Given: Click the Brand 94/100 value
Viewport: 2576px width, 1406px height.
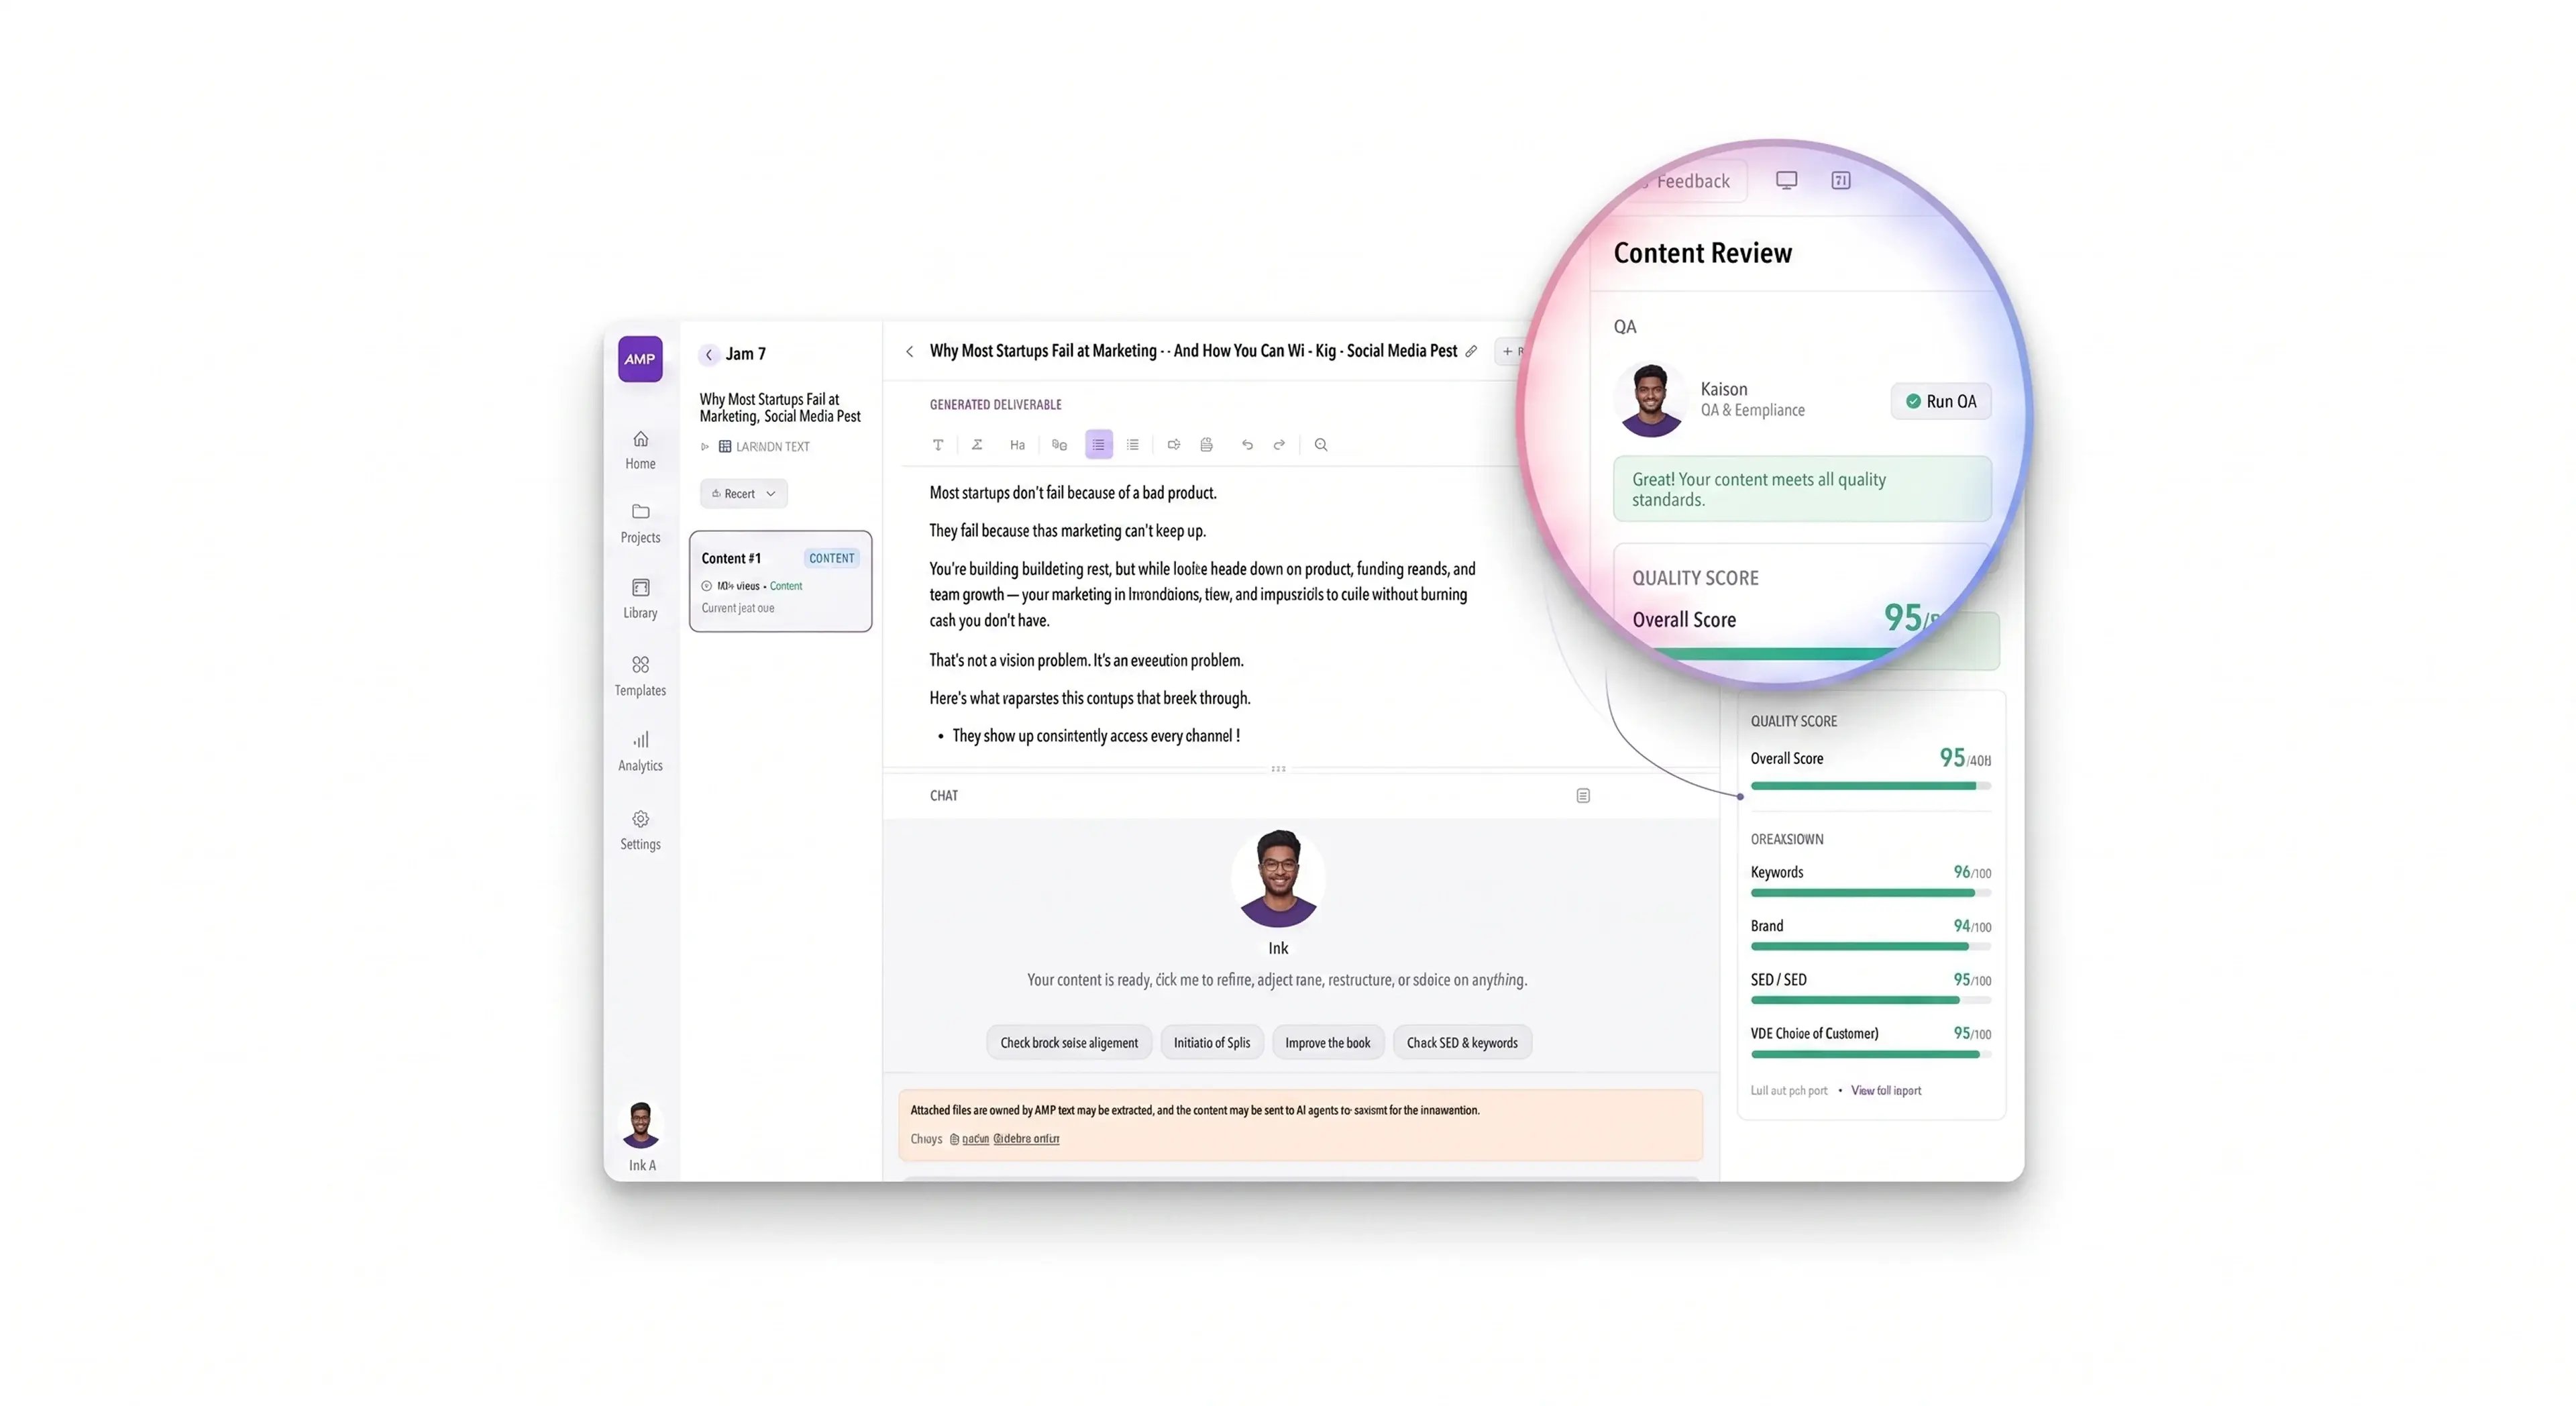Looking at the screenshot, I should pyautogui.click(x=1972, y=927).
